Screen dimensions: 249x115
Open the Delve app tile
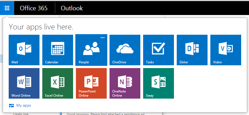point(192,50)
